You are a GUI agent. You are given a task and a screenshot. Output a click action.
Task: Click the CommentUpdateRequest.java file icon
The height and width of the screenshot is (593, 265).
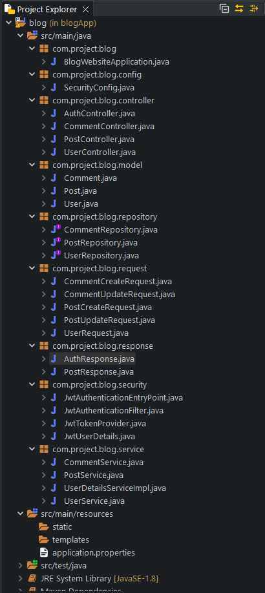(x=54, y=294)
